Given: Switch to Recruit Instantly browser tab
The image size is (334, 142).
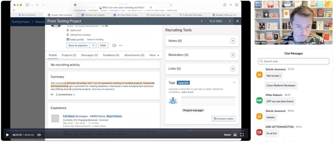Looking at the screenshot, I should 27,15.
